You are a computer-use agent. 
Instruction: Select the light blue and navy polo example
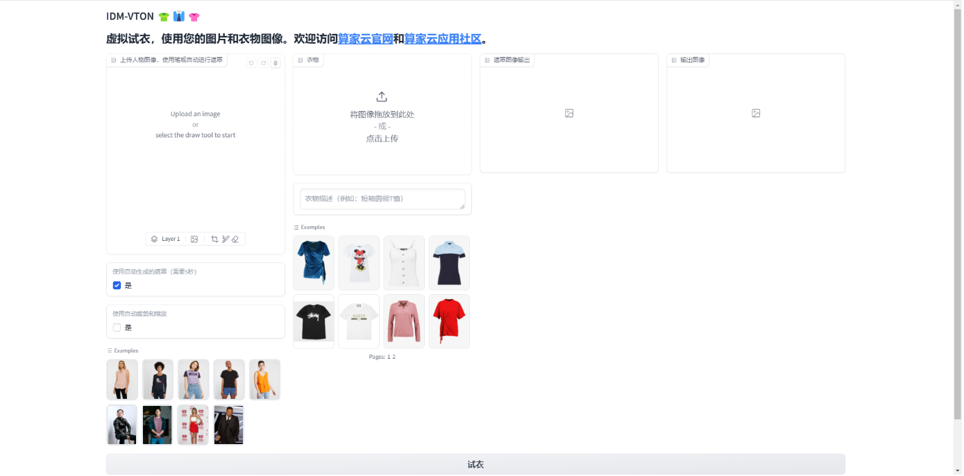click(449, 263)
